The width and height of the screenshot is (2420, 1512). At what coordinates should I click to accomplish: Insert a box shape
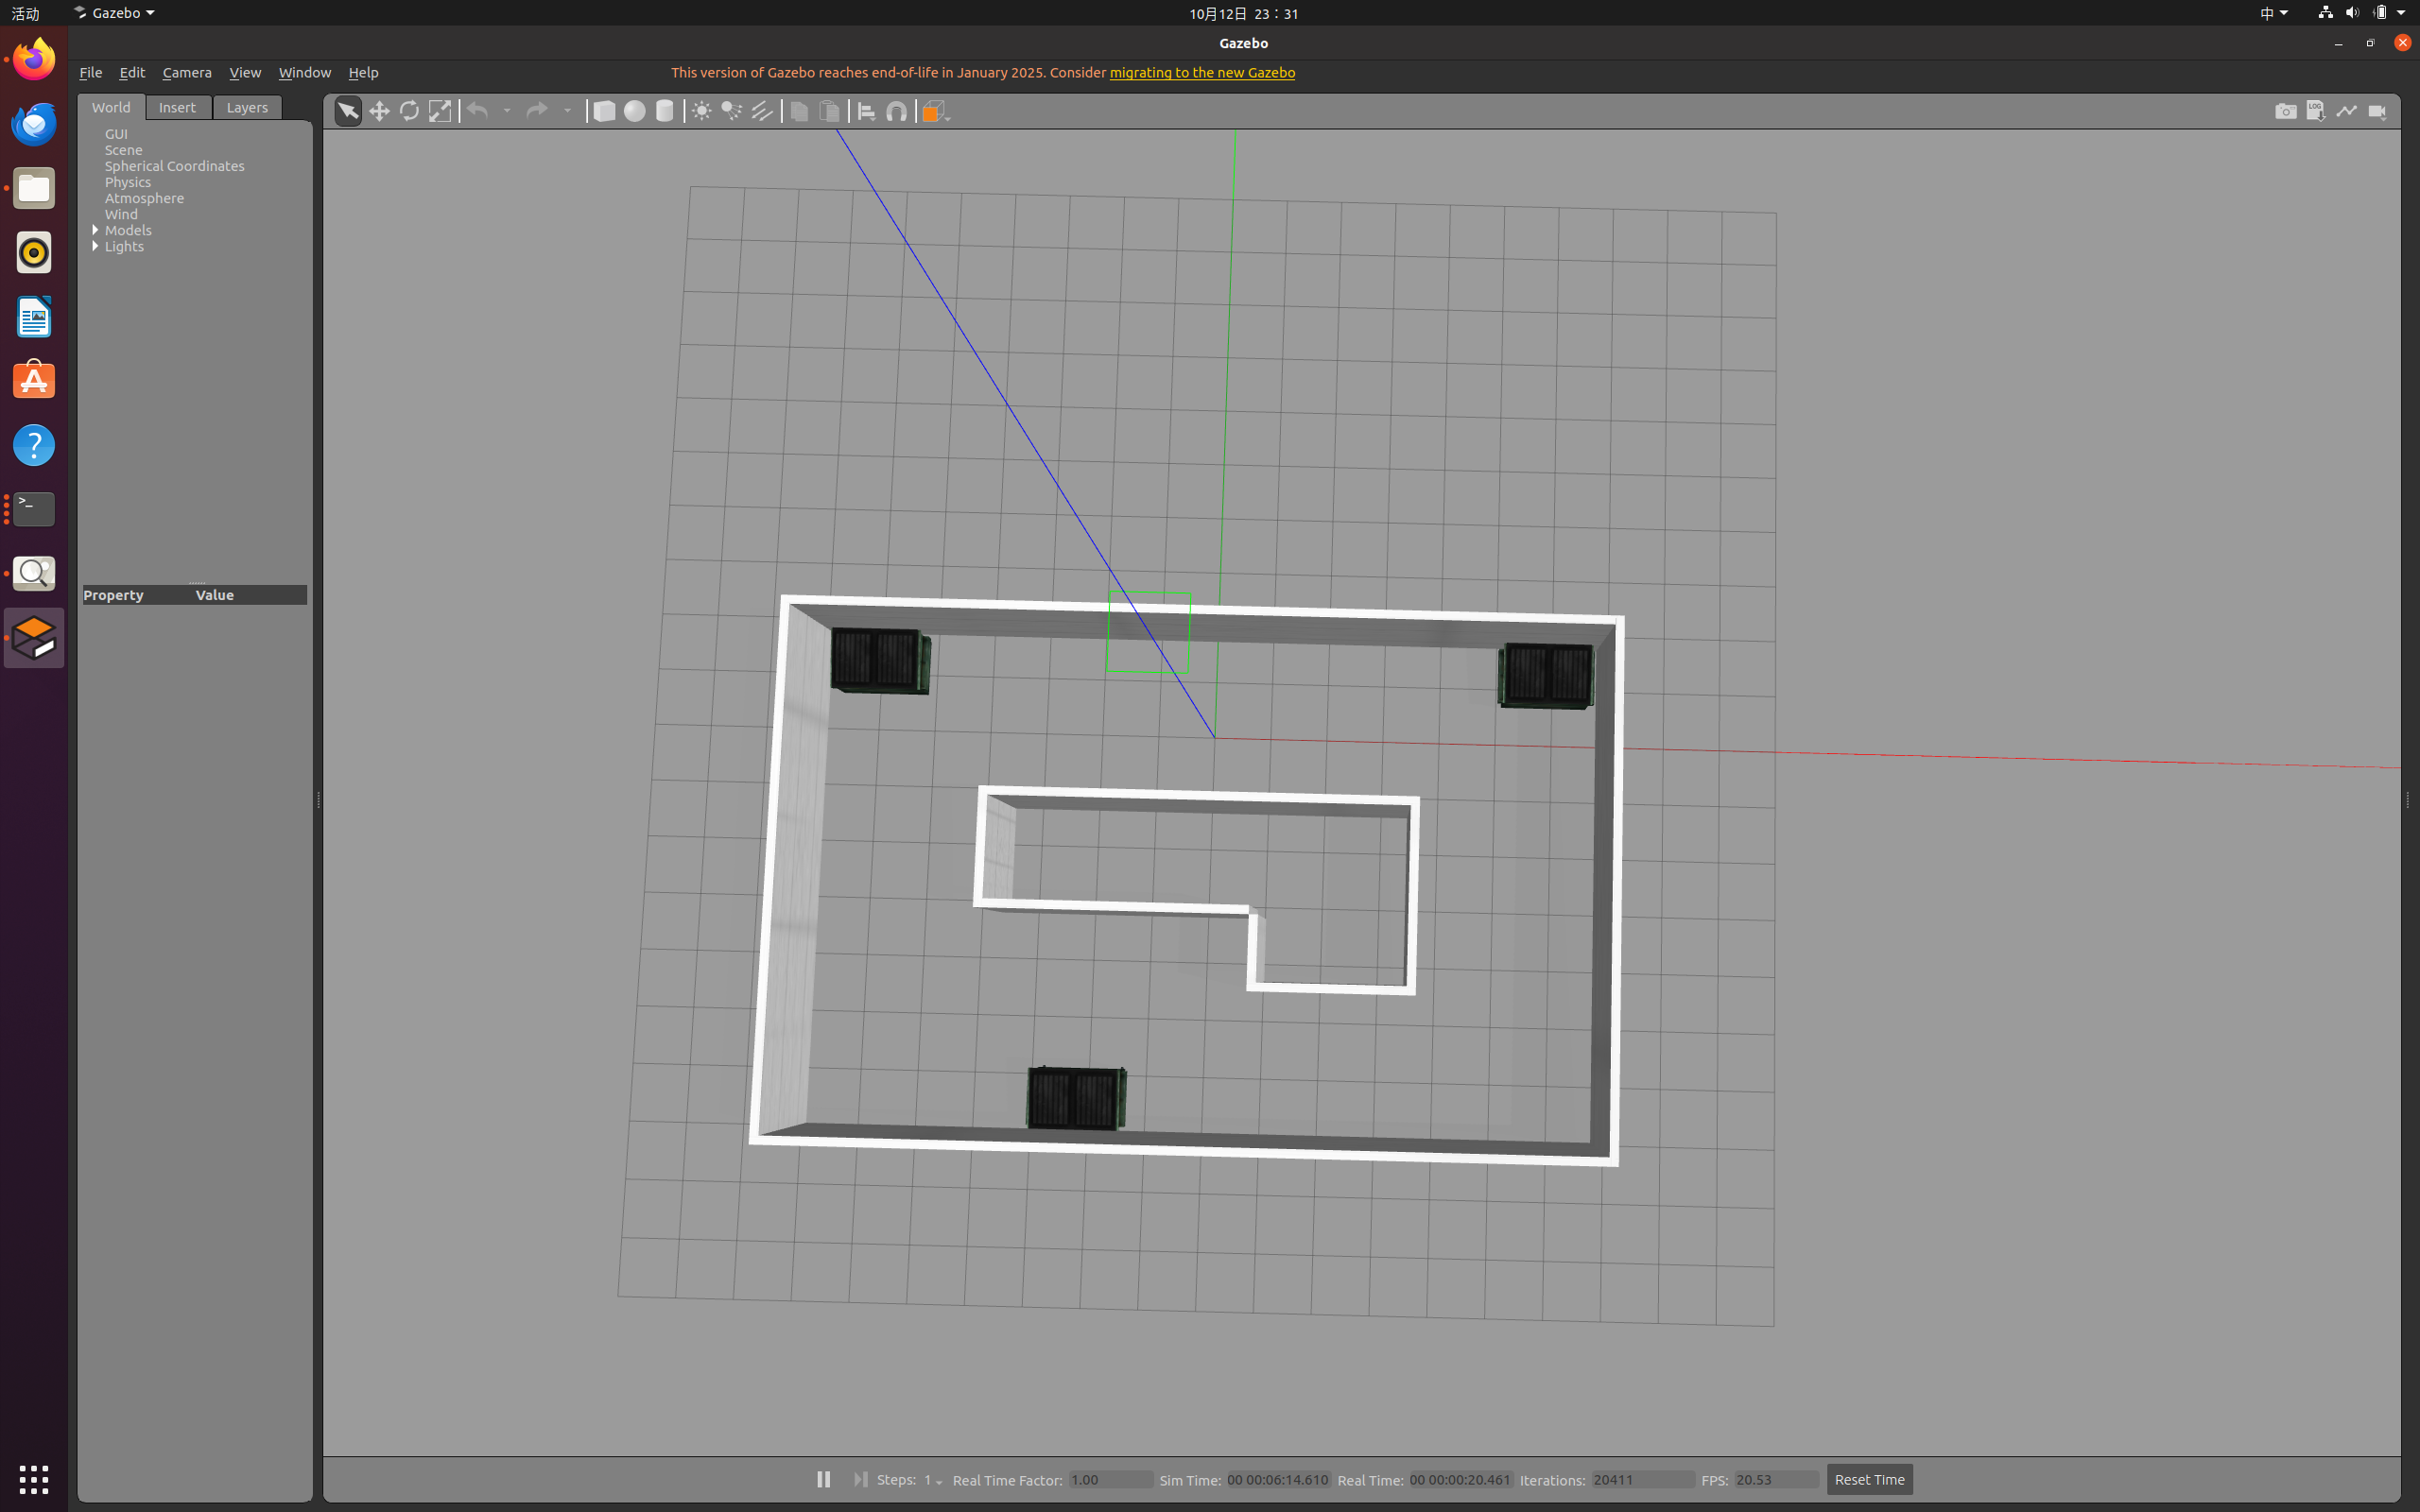pyautogui.click(x=604, y=111)
